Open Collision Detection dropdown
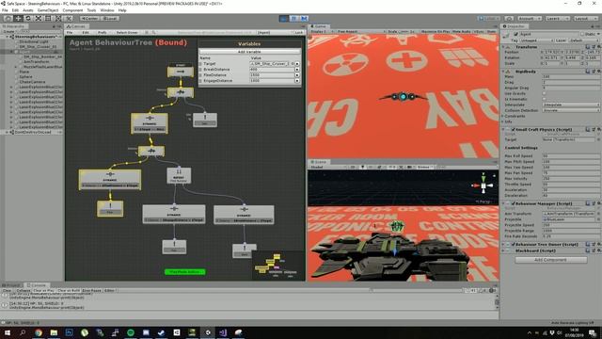Screen dimensions: 602x339 pyautogui.click(x=571, y=110)
